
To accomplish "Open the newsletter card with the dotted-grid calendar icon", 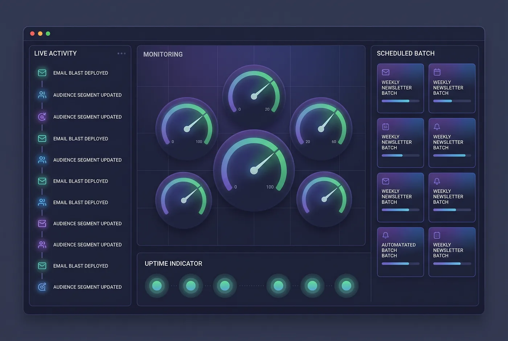I will [452, 252].
